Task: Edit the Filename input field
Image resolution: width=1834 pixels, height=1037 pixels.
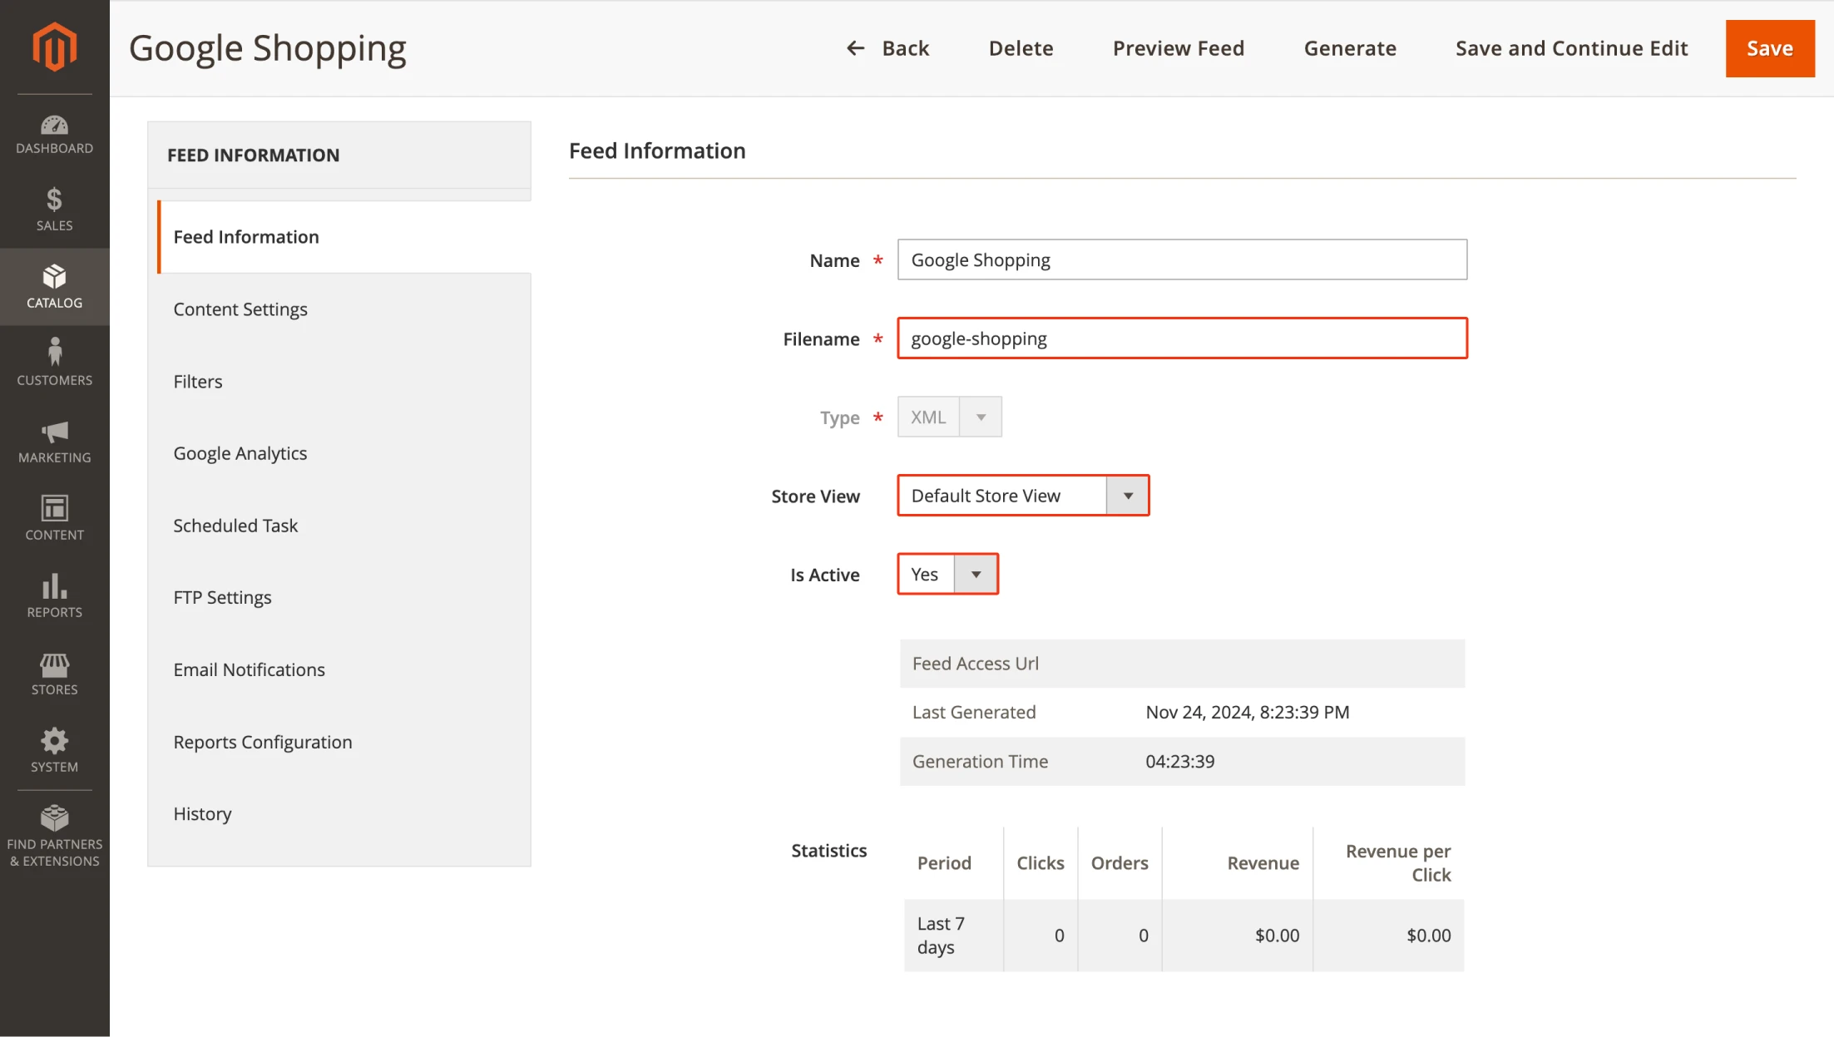Action: (x=1182, y=338)
